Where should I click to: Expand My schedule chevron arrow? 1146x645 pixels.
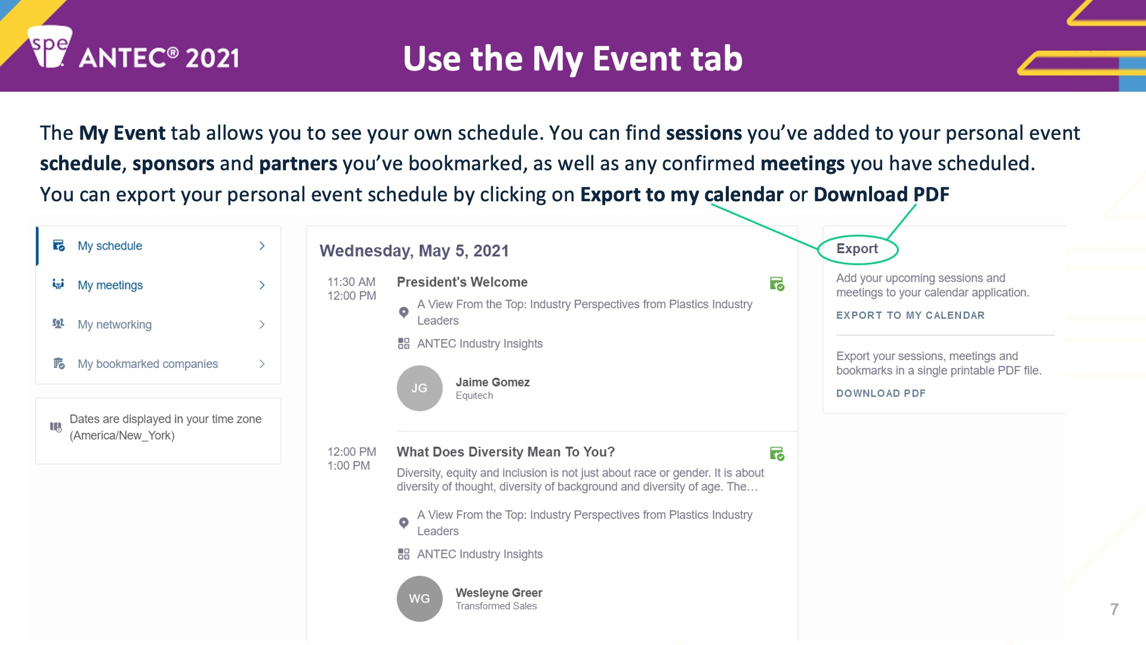click(262, 245)
